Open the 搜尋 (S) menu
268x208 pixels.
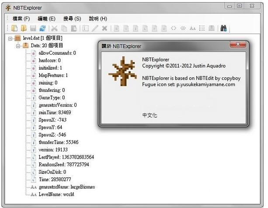coord(72,19)
